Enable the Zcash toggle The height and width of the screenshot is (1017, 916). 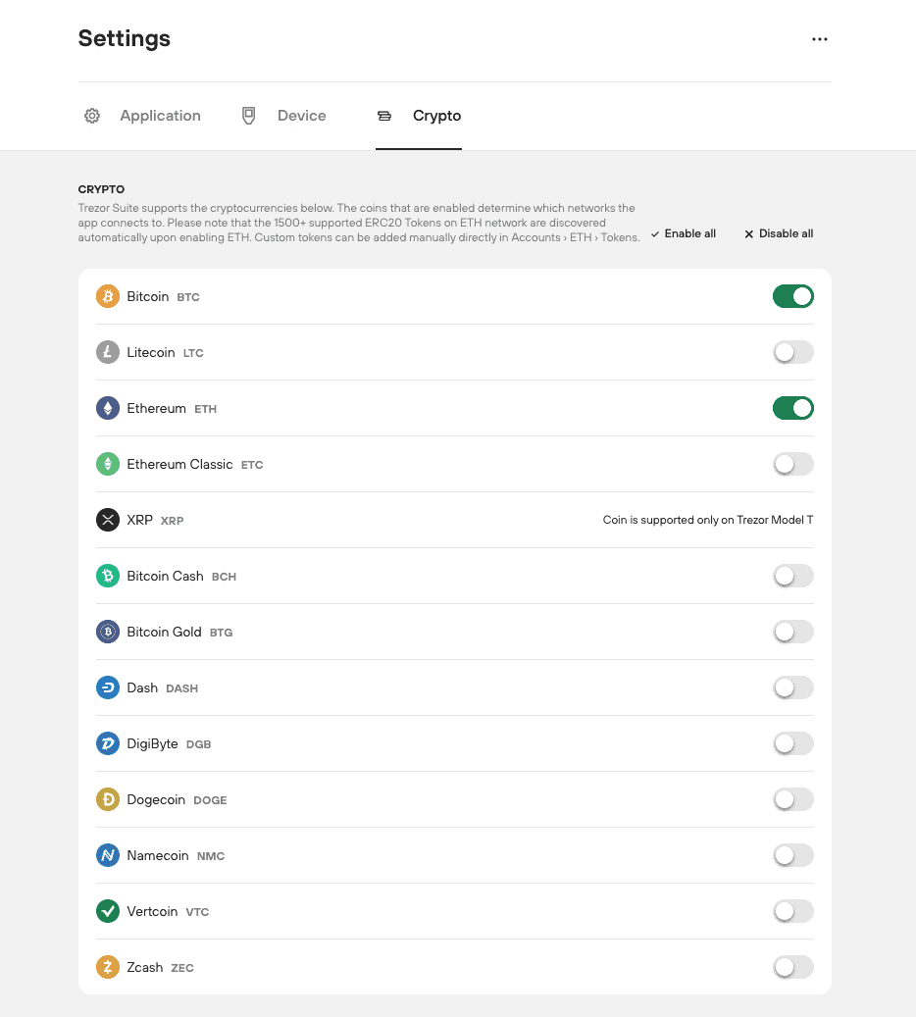point(792,966)
